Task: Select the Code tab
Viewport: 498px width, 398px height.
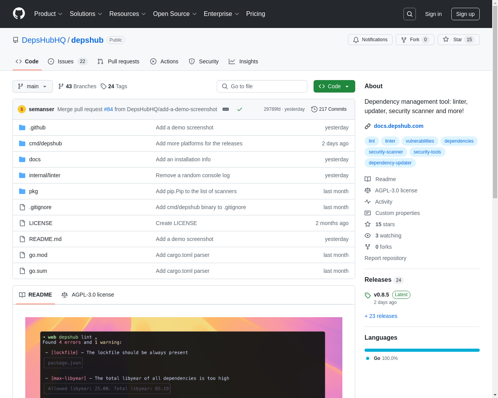Action: tap(27, 61)
